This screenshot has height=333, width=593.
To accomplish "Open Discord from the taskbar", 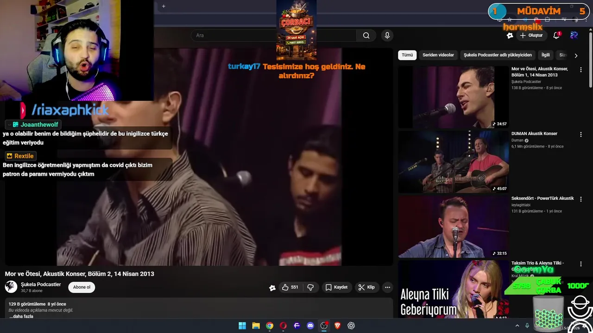I will [310, 326].
